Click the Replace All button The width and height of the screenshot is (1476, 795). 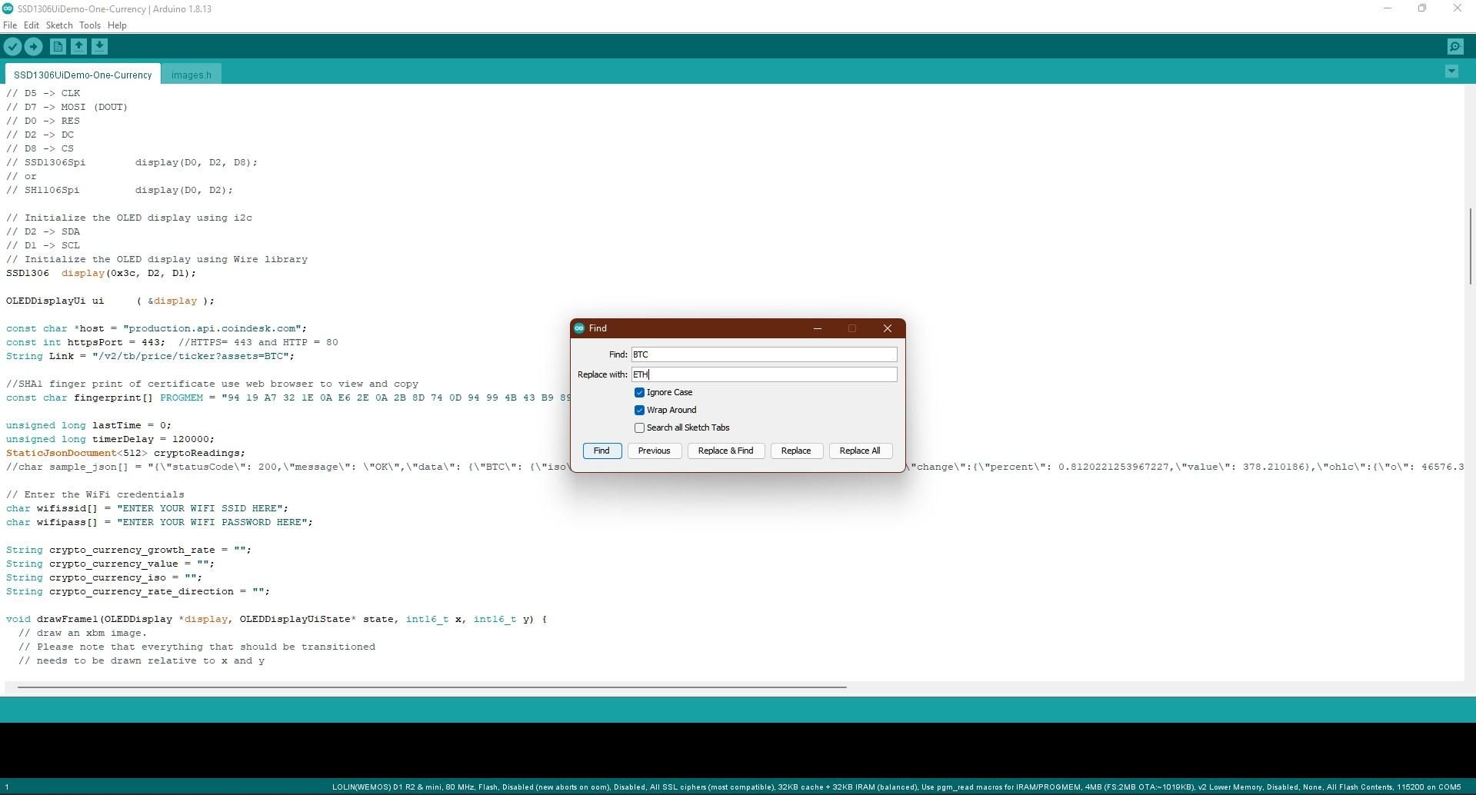(860, 451)
